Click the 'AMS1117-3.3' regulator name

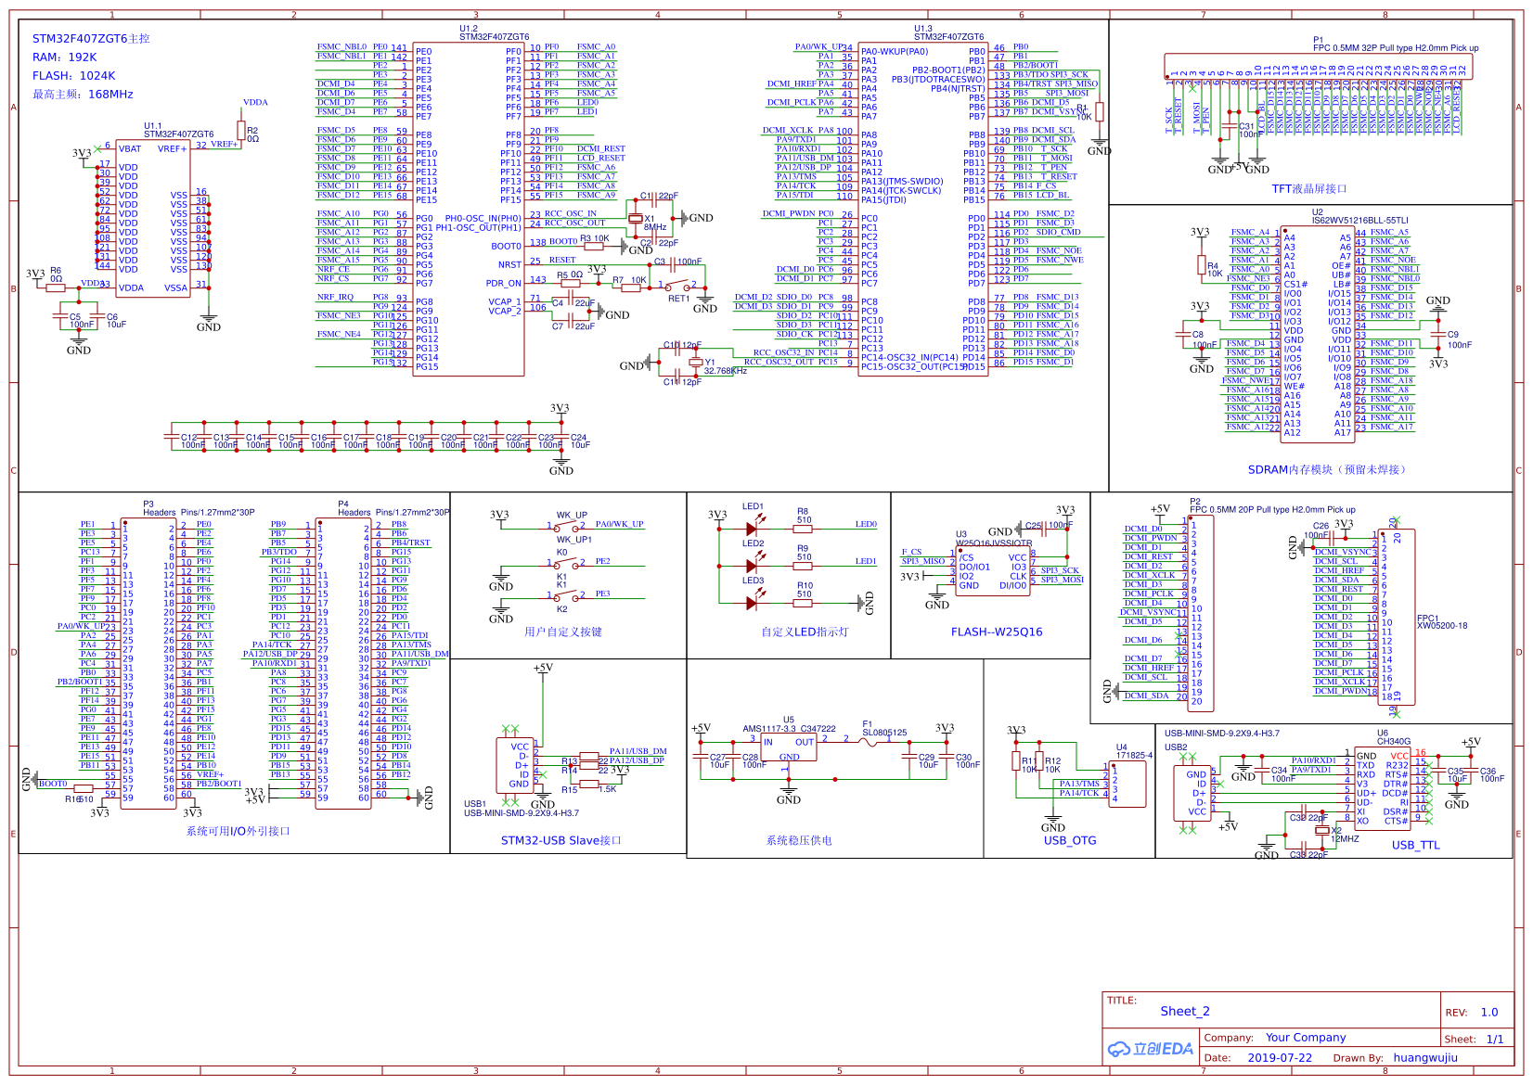point(769,729)
